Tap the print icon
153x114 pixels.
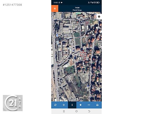[97, 105]
